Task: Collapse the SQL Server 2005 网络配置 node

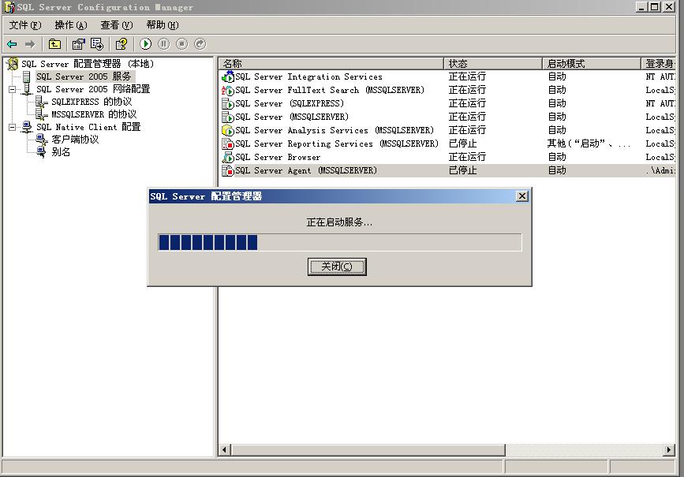Action: click(13, 89)
